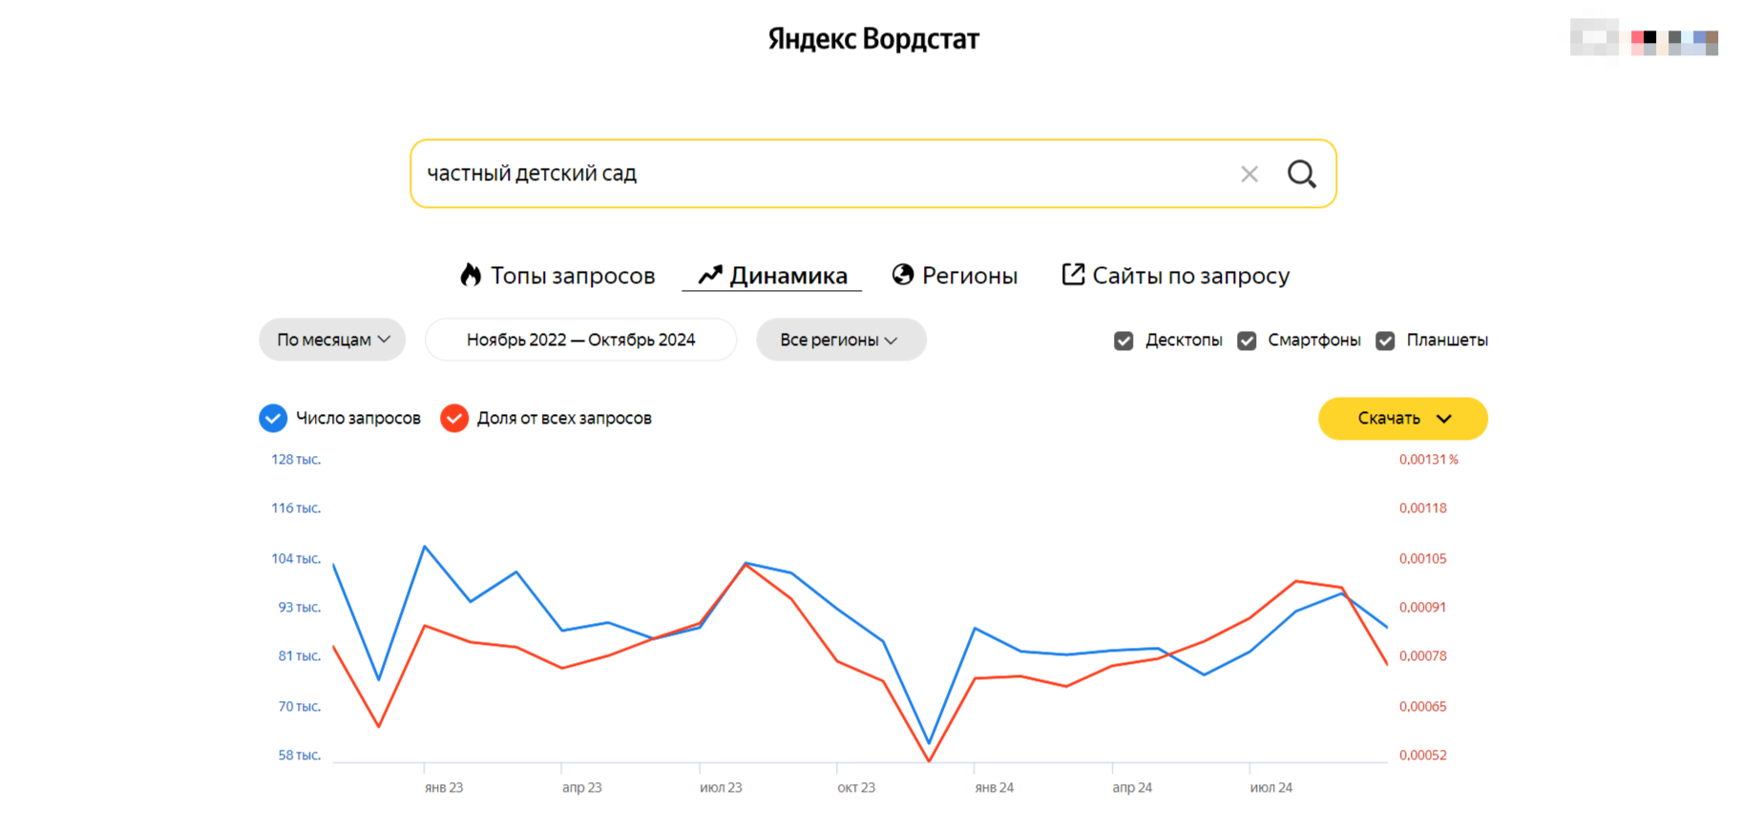Click the апр 23 axis label
Viewport: 1742px width, 828px height.
pos(582,788)
